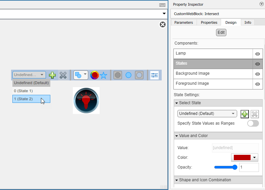Screen dimensions: 265x190
Task: Toggle visibility eye for Background Image
Action: [258, 74]
